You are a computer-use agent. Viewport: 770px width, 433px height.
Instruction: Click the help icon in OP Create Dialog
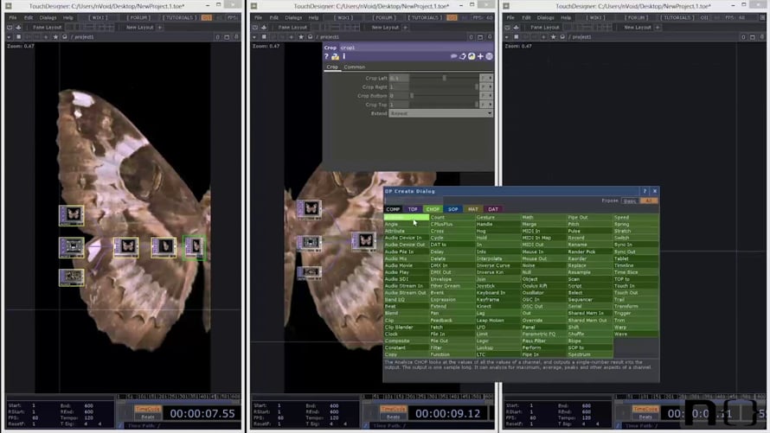(x=645, y=191)
